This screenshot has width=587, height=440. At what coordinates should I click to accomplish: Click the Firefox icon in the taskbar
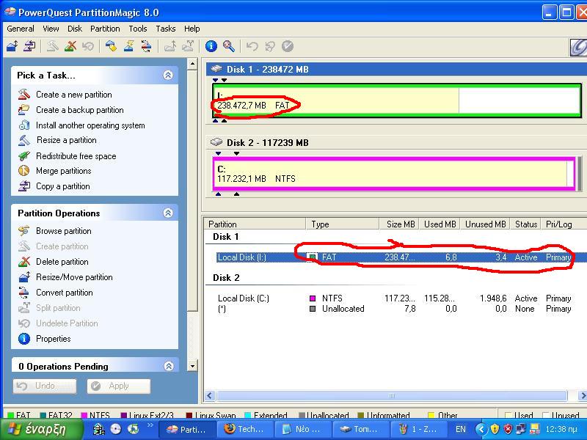click(229, 429)
